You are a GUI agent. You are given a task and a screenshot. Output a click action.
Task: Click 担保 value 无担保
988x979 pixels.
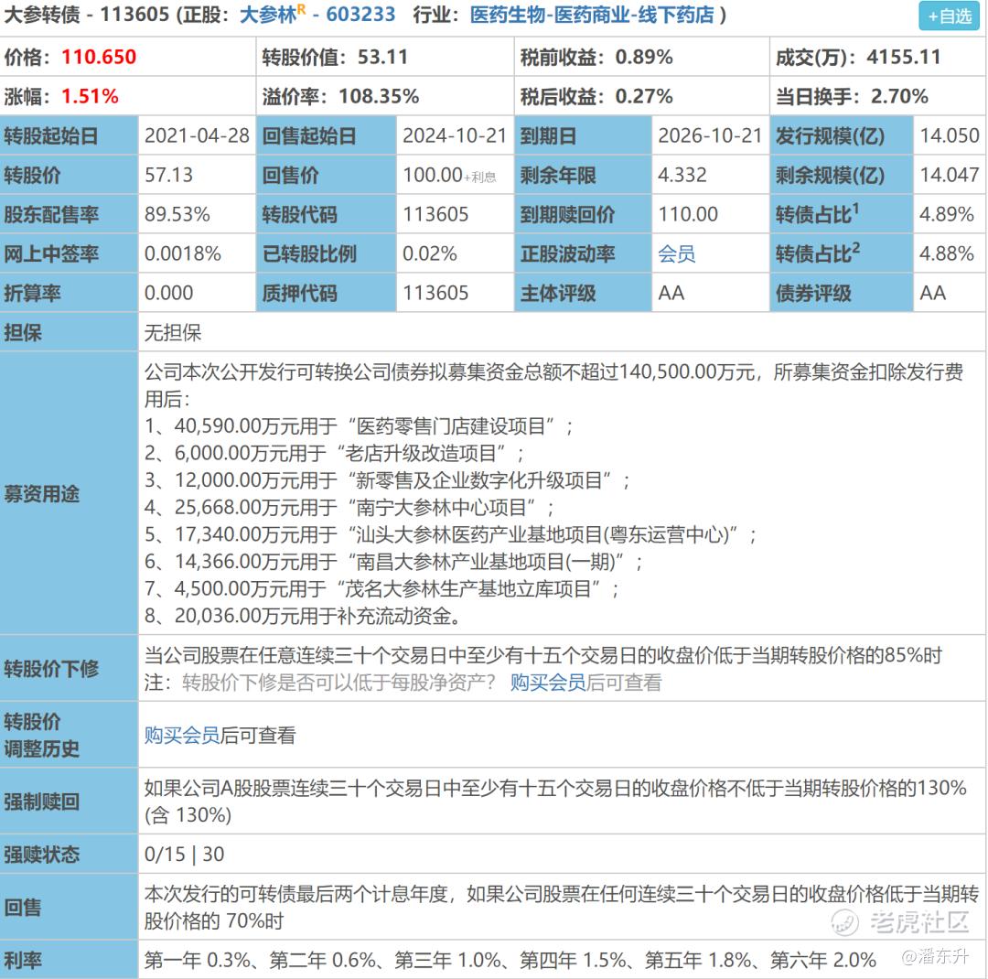point(173,332)
